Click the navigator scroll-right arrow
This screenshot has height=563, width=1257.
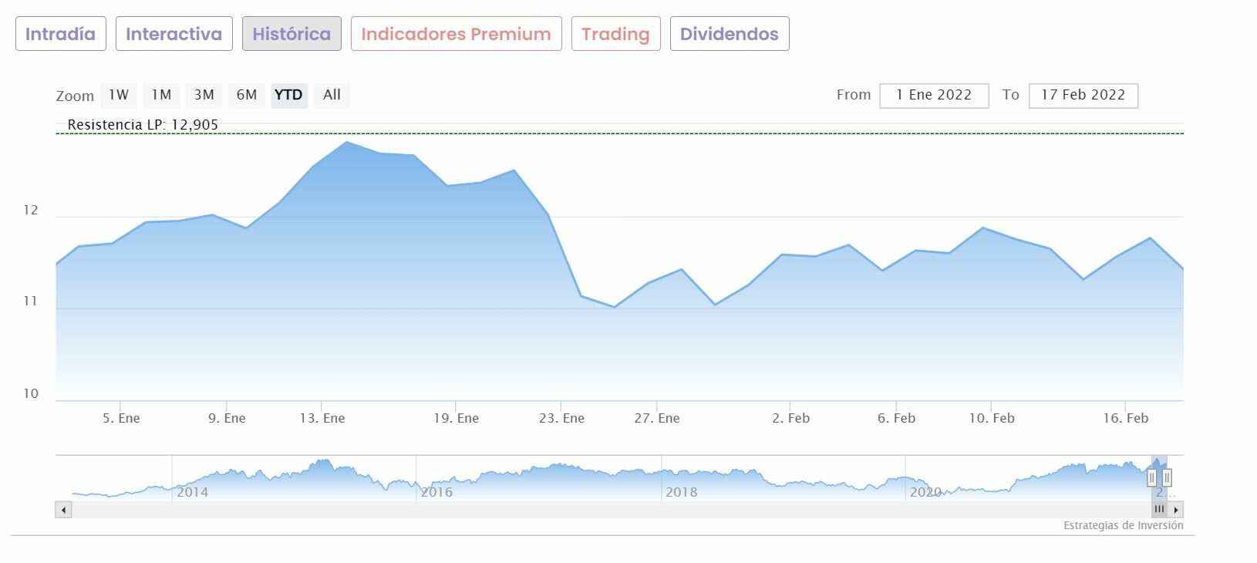click(1176, 510)
